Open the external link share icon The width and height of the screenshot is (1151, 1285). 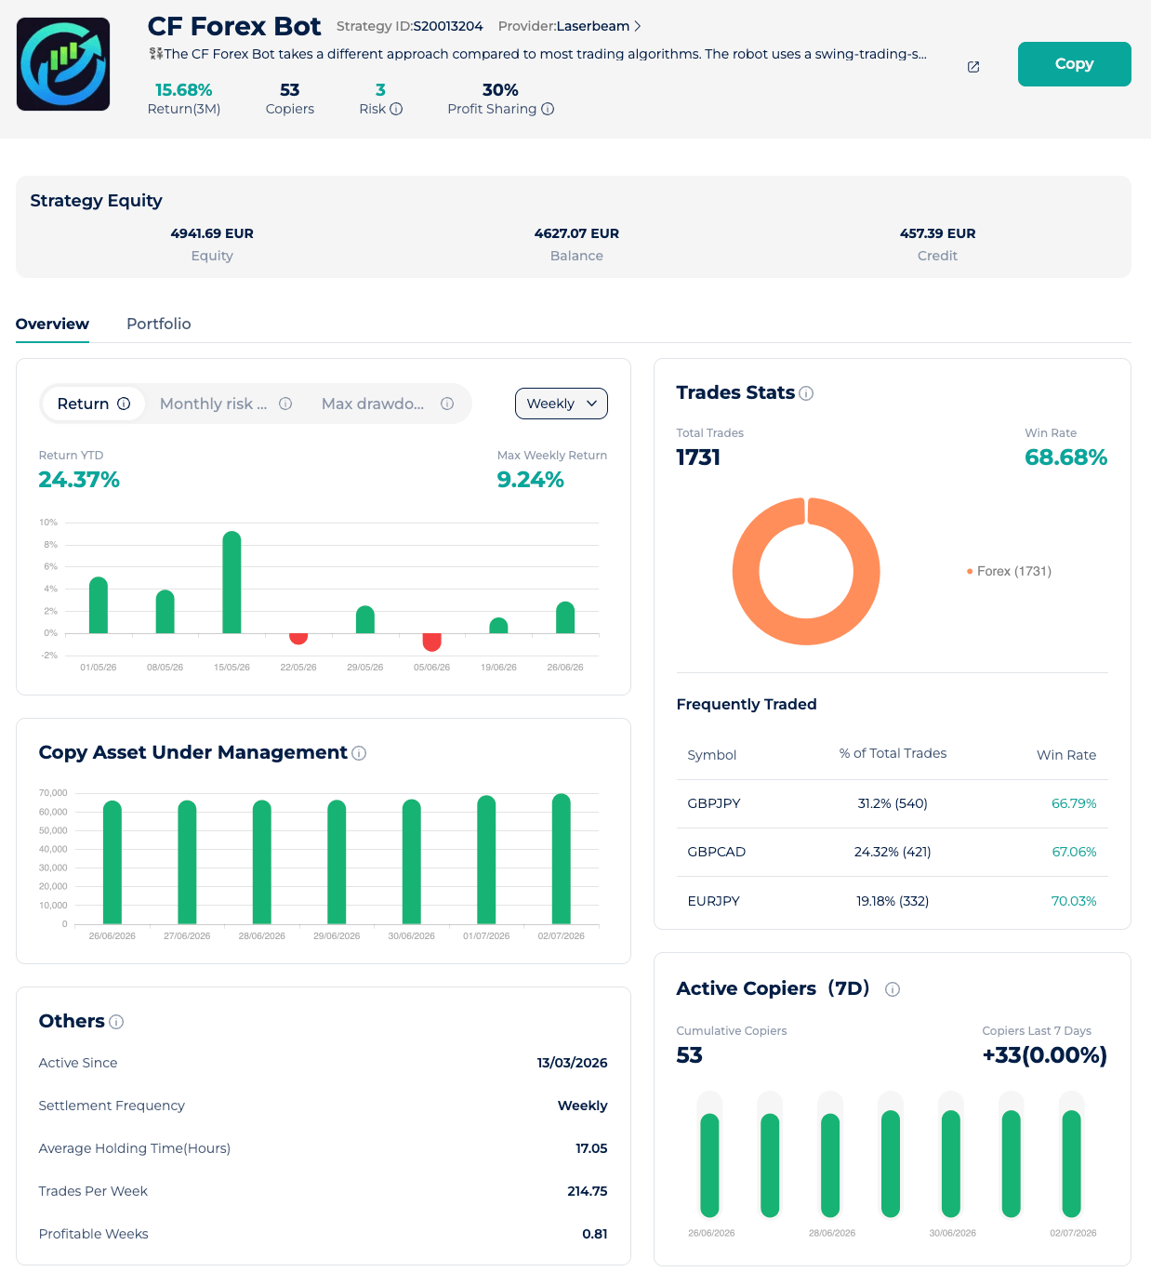point(973,67)
